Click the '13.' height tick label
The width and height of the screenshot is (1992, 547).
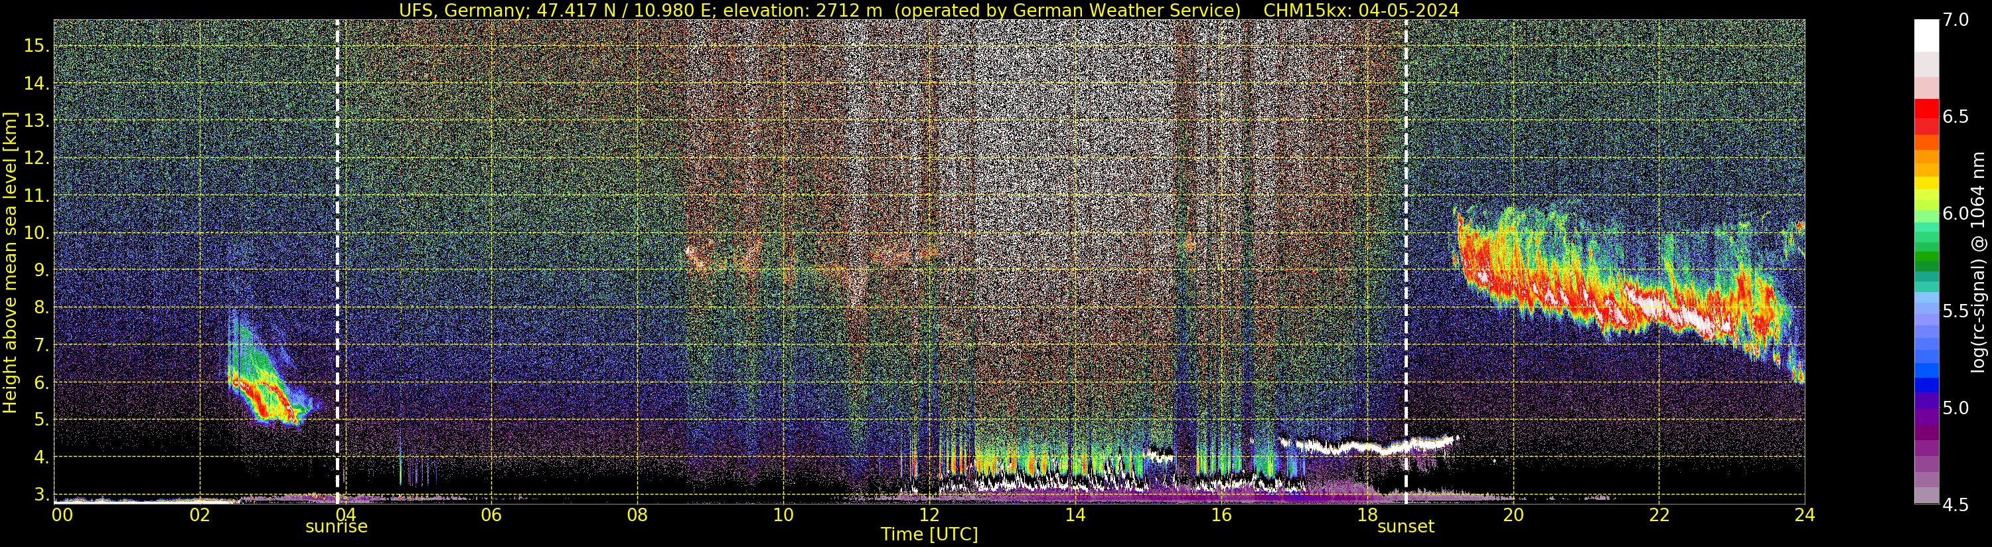[37, 121]
